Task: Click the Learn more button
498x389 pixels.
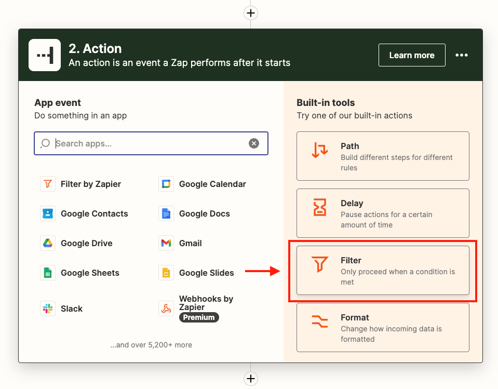Action: [412, 55]
